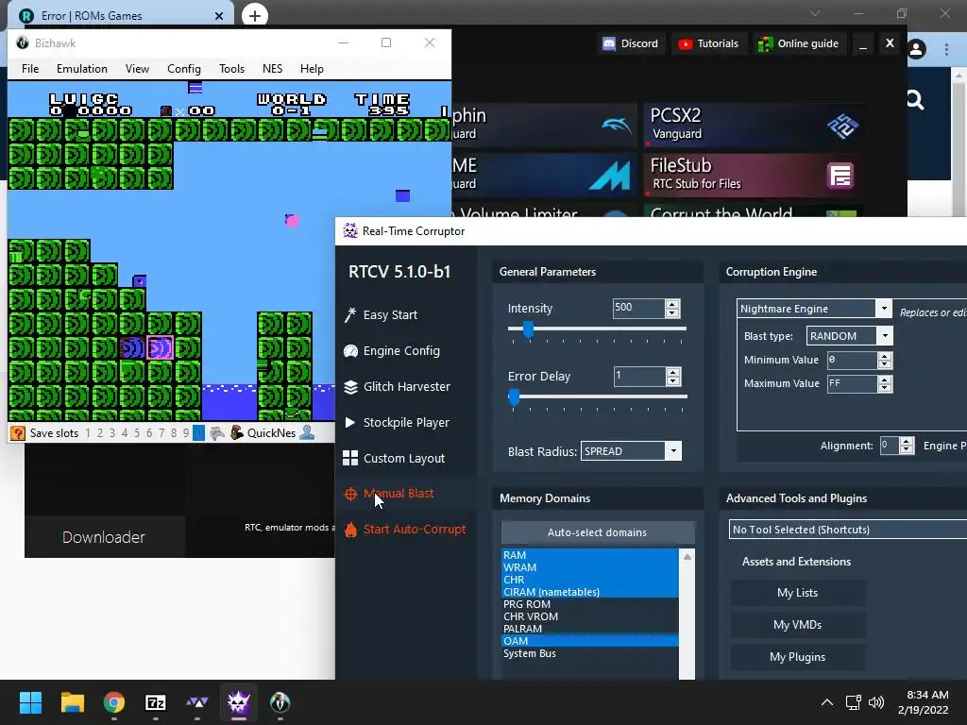Select the PRG ROM memory domain
The height and width of the screenshot is (725, 967).
pos(590,604)
